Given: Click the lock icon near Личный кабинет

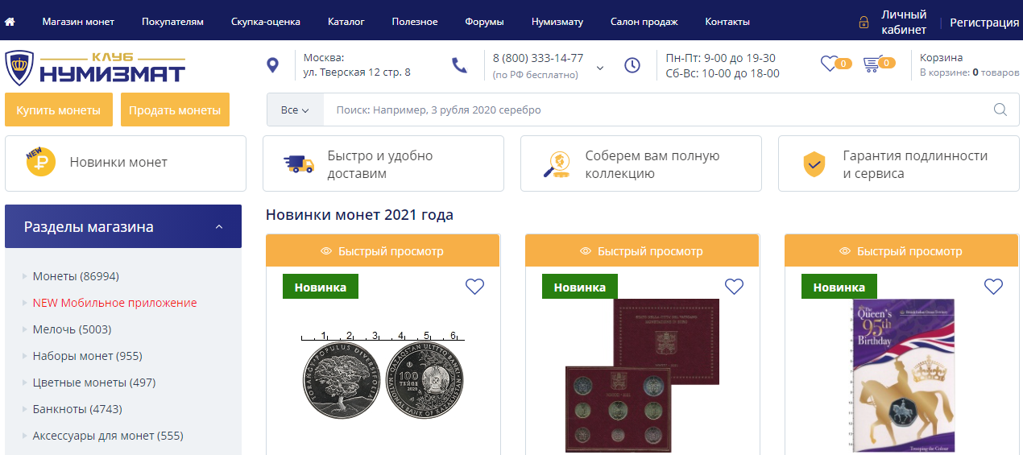Looking at the screenshot, I should pyautogui.click(x=864, y=23).
